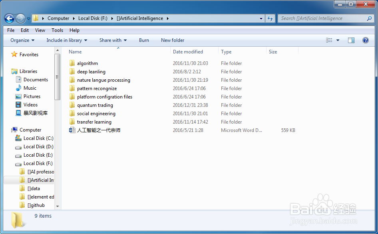Viewport: 378px width, 234px height.
Task: Open the Share with dropdown
Action: [x=113, y=40]
